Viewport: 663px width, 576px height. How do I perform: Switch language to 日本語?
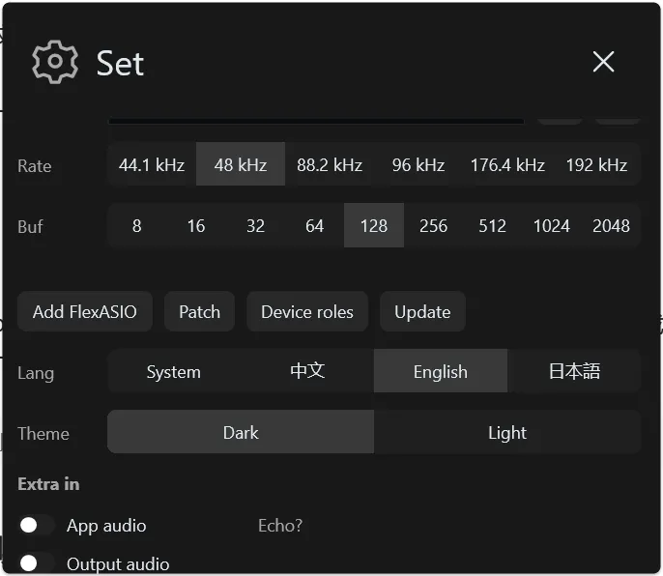coord(574,371)
